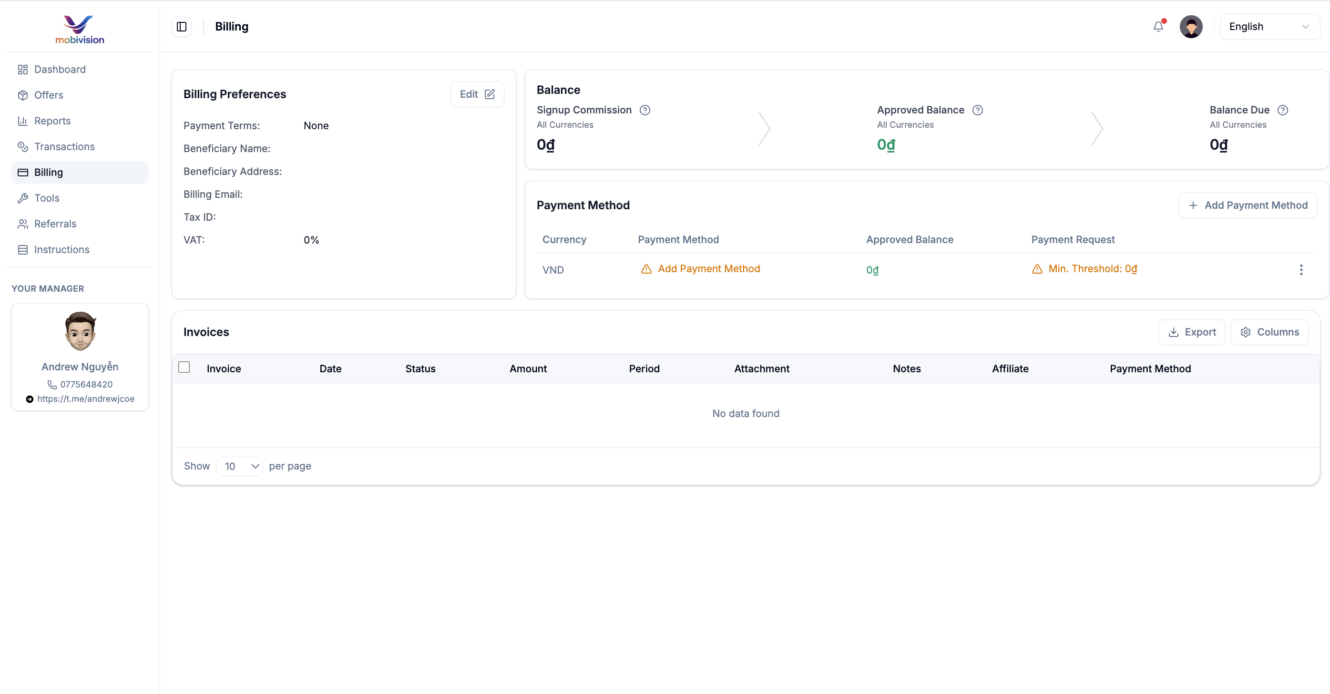Click the mobivision logo
The image size is (1330, 694).
click(x=80, y=30)
